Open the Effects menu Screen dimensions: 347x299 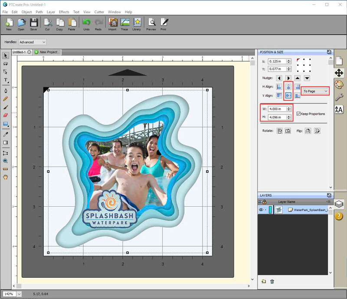pyautogui.click(x=64, y=12)
